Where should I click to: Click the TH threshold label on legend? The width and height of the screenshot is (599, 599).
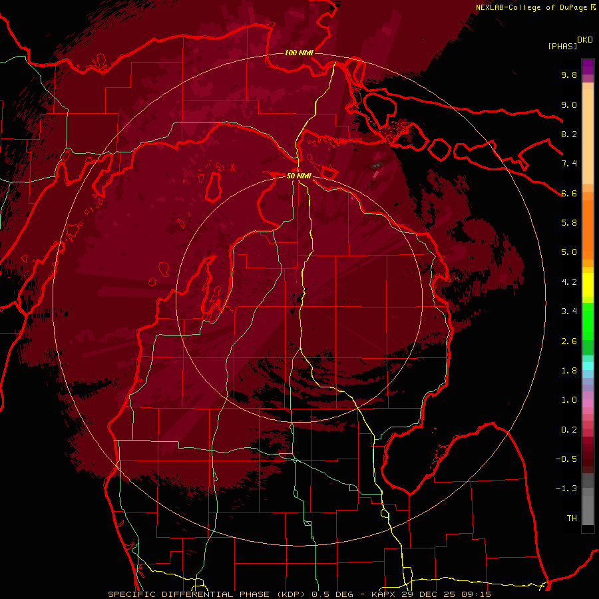(572, 518)
